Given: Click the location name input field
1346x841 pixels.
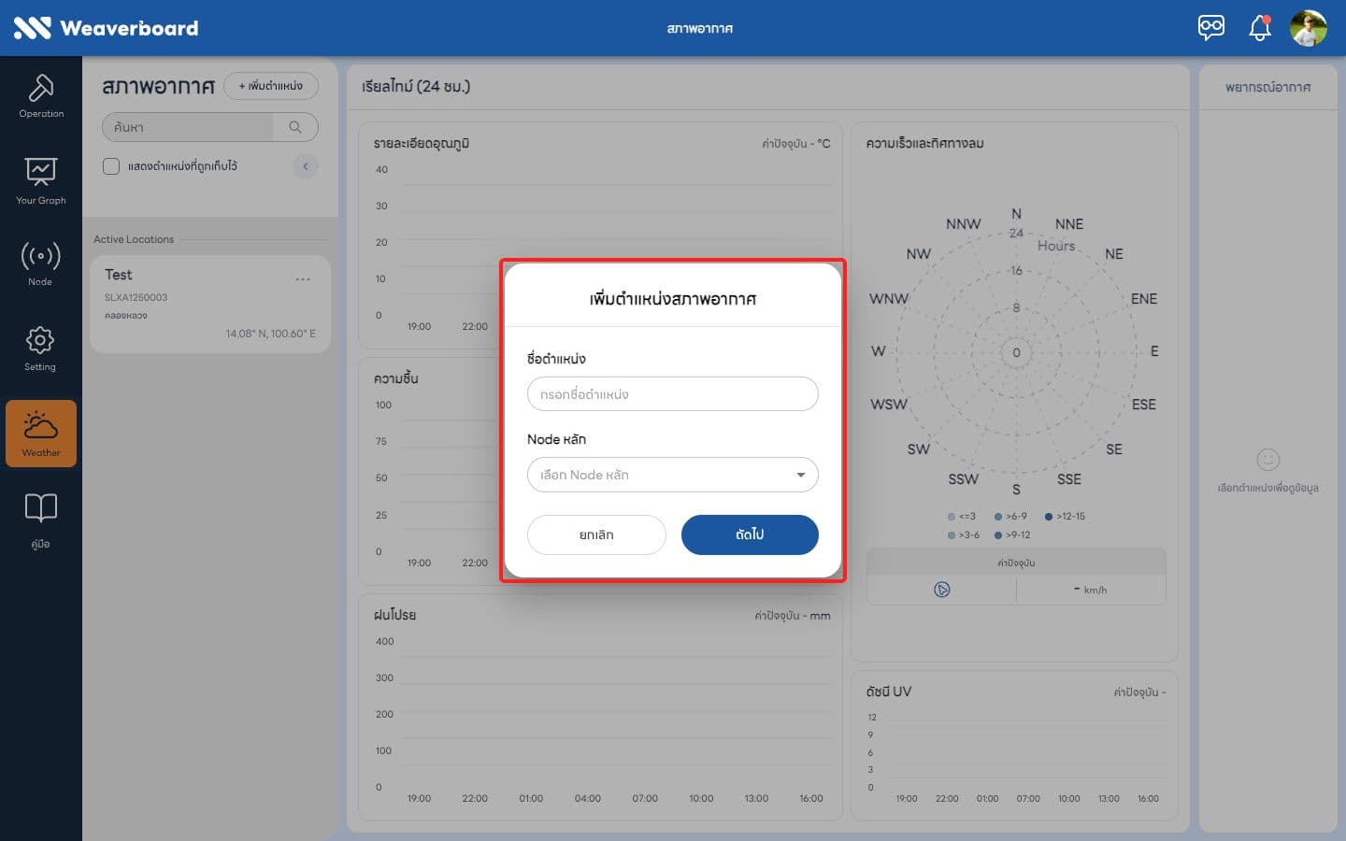Looking at the screenshot, I should coord(673,394).
